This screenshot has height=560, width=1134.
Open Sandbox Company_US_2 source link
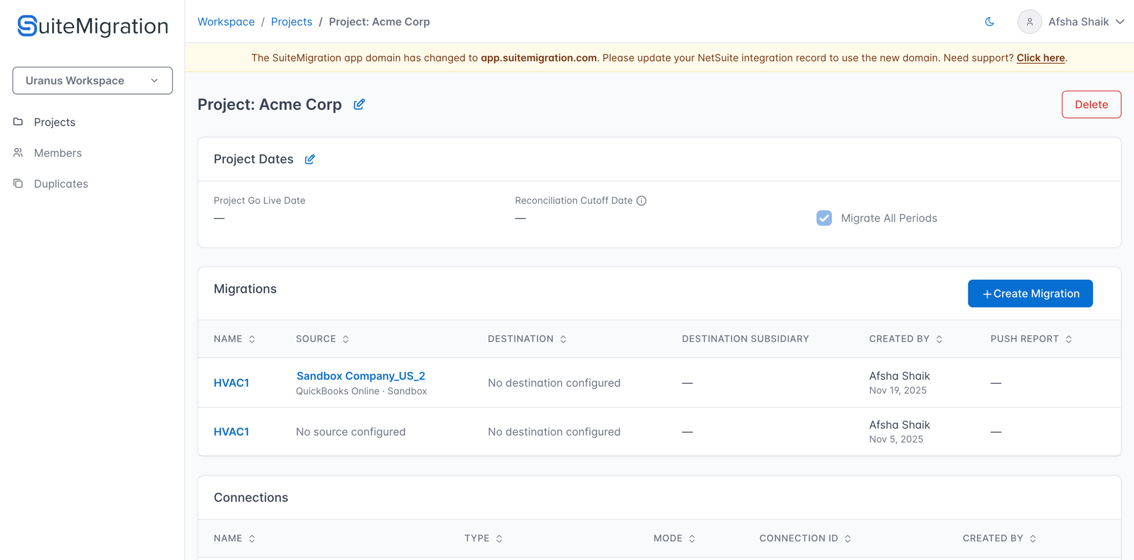pyautogui.click(x=361, y=376)
